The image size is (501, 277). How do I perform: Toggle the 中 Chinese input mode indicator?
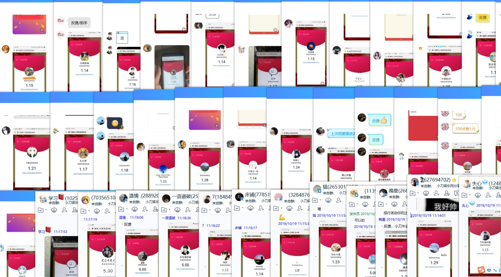click(489, 270)
